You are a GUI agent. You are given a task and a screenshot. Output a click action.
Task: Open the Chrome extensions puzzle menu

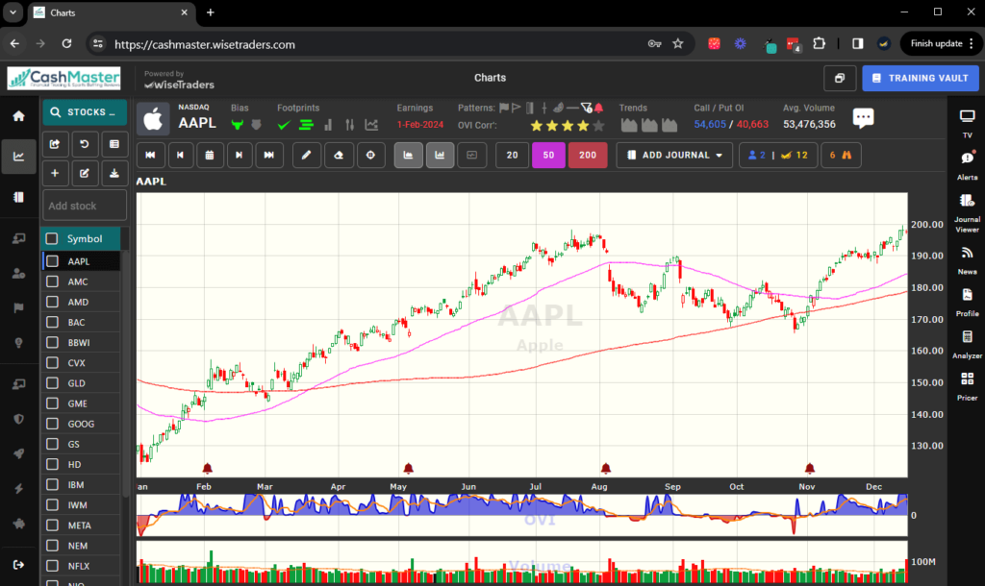(x=820, y=43)
